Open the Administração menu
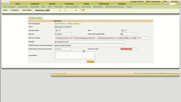 [104, 4]
